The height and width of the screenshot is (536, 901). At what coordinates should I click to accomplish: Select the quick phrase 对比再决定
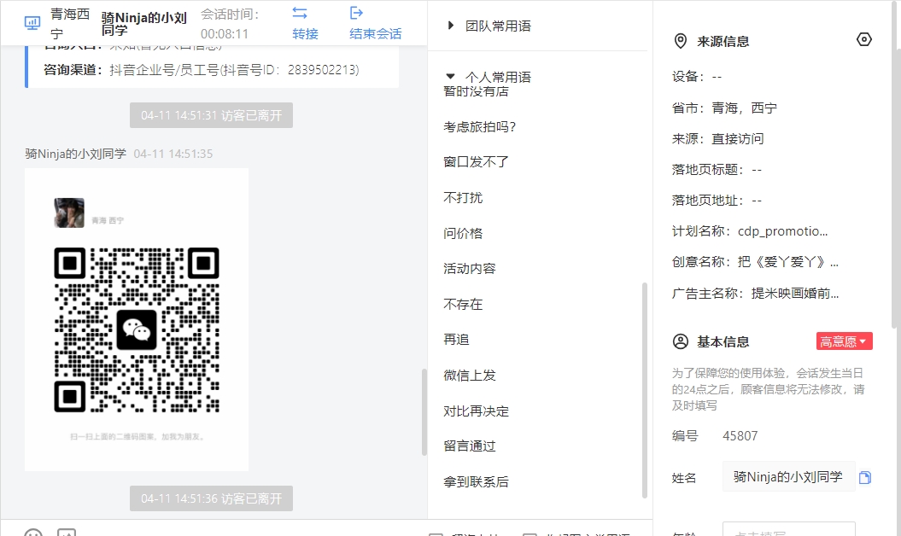[x=476, y=411]
